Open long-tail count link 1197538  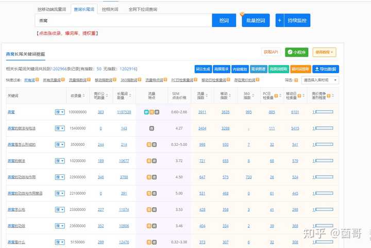[x=124, y=112]
